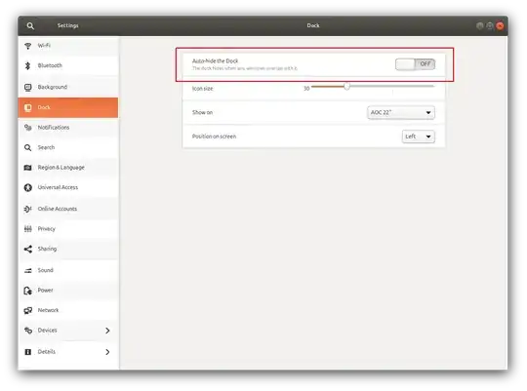Open the Show on AOC 22" dropdown
The width and height of the screenshot is (527, 391).
click(x=401, y=112)
